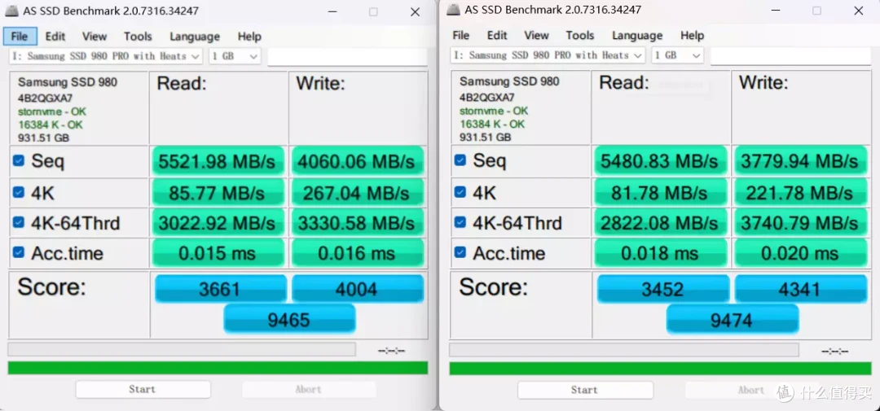Maximize the right AS SSD Benchmark window
Screen dimensions: 880x411
(x=816, y=11)
